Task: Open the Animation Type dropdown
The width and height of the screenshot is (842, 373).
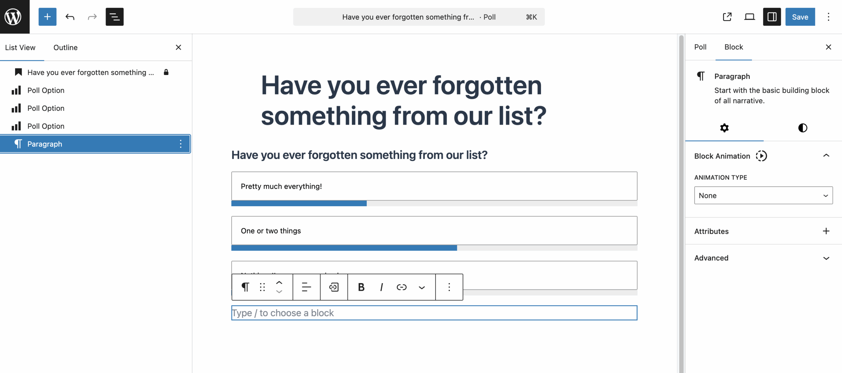Action: (x=763, y=195)
